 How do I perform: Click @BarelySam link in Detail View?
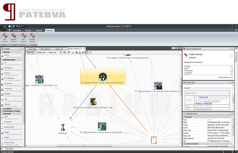[208, 103]
